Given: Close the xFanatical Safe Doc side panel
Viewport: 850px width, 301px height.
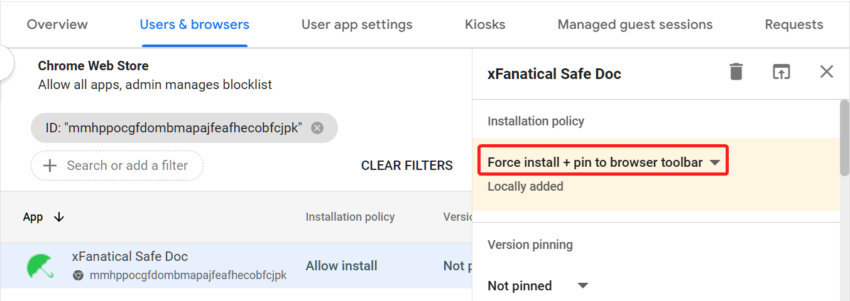Looking at the screenshot, I should pyautogui.click(x=826, y=71).
